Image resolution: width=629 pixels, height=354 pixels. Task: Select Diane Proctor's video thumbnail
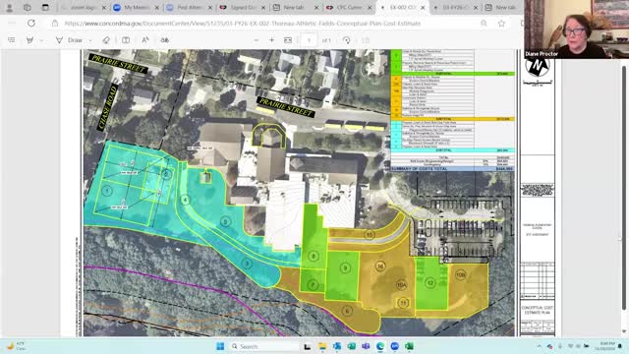click(x=577, y=29)
